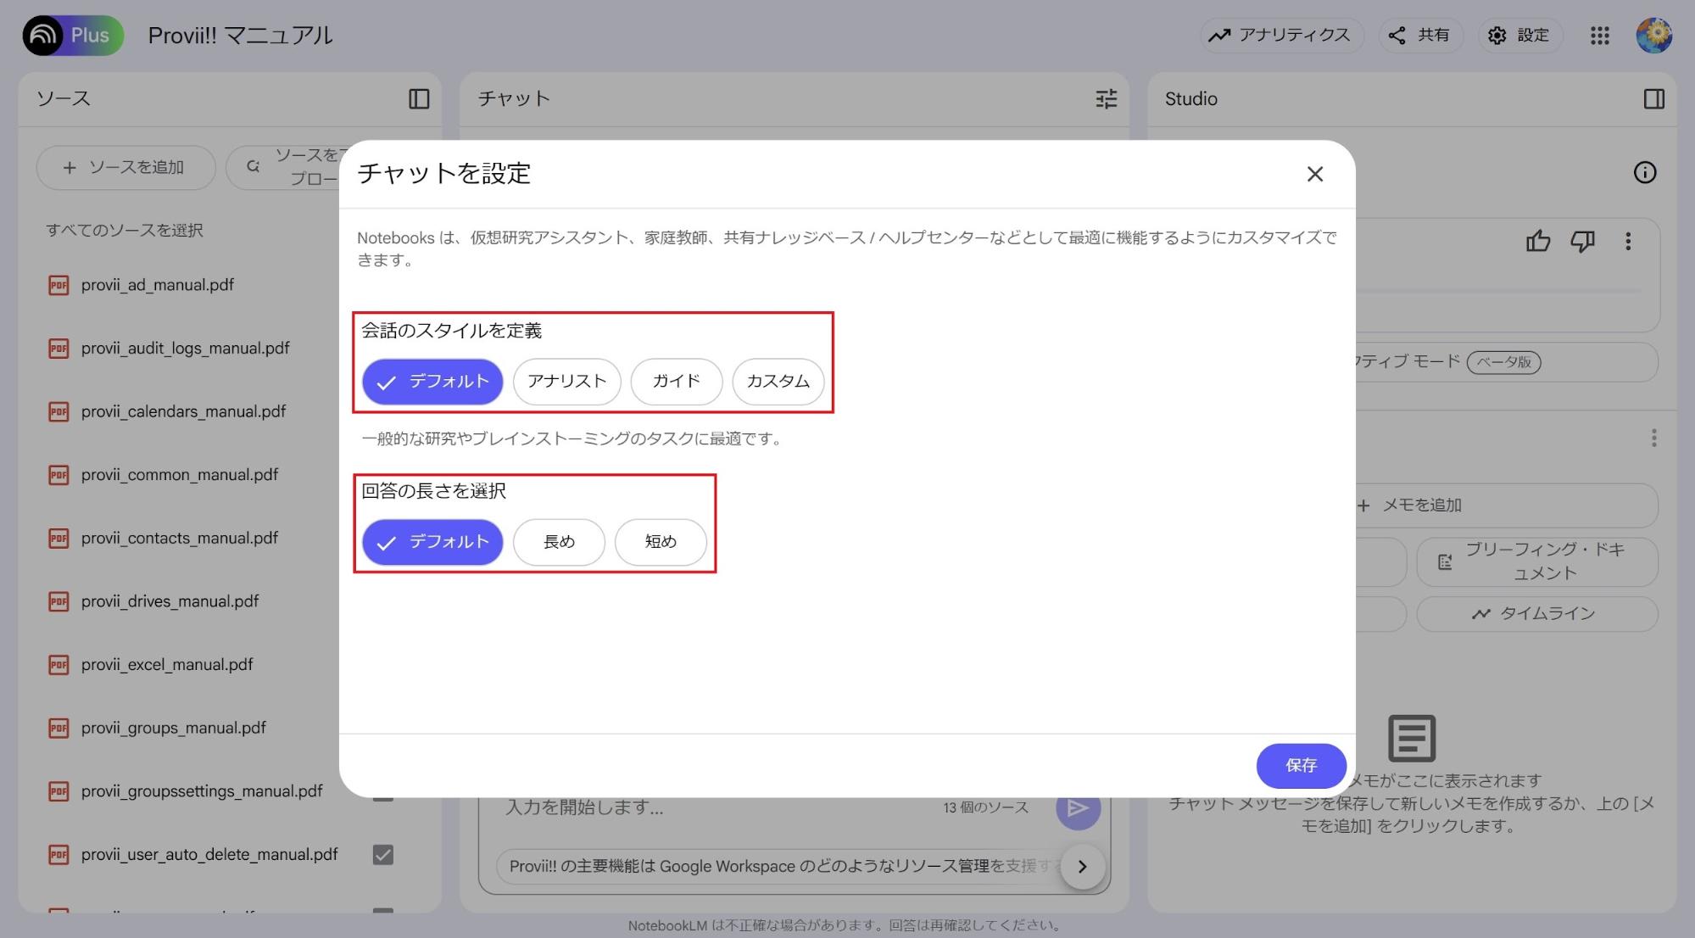Image resolution: width=1695 pixels, height=938 pixels.
Task: Open provii_calendars_manual.pdf source
Action: coord(184,411)
